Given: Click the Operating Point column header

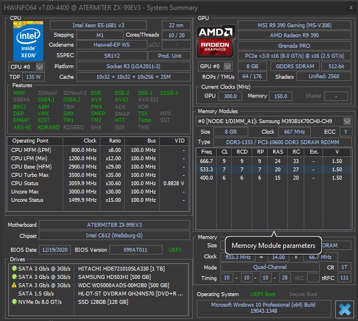Looking at the screenshot, I should click(35, 141).
